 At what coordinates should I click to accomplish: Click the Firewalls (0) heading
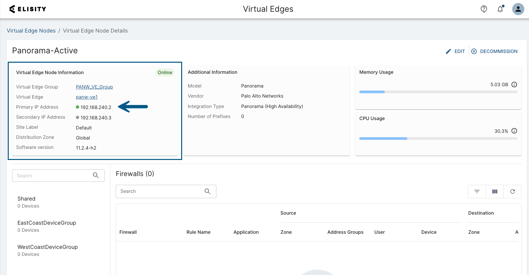point(135,174)
